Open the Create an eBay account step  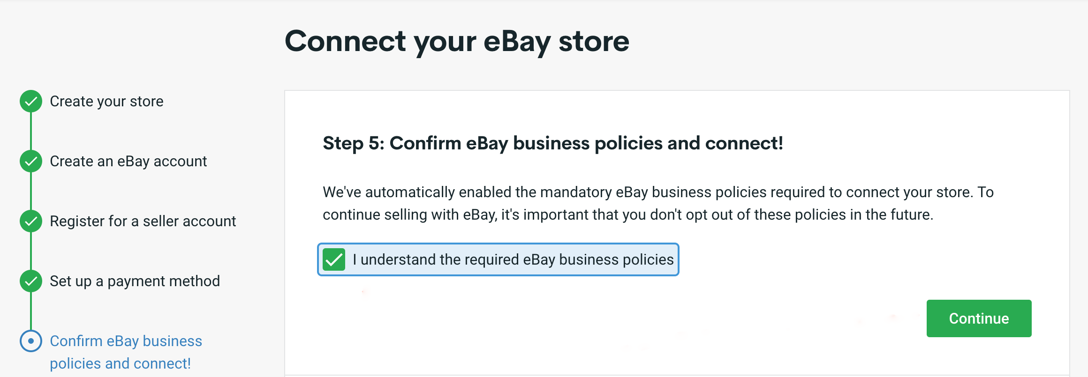tap(128, 161)
